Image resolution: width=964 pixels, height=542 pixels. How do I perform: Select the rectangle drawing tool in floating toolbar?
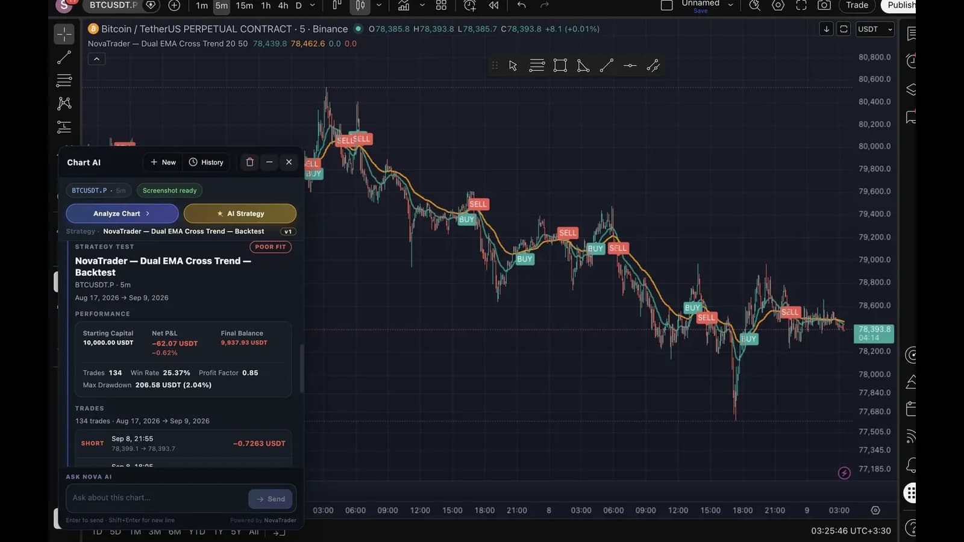pos(560,66)
